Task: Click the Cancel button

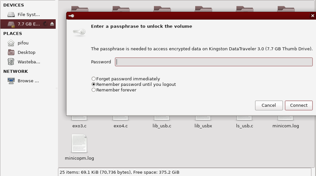Action: (x=269, y=106)
